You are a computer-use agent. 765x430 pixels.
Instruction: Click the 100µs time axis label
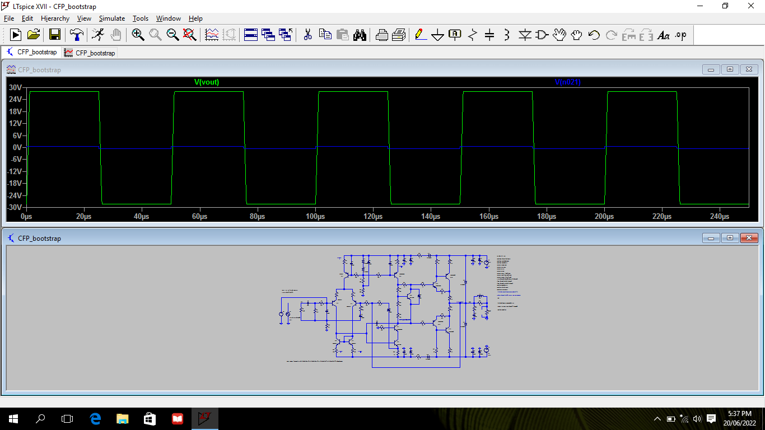click(x=315, y=217)
